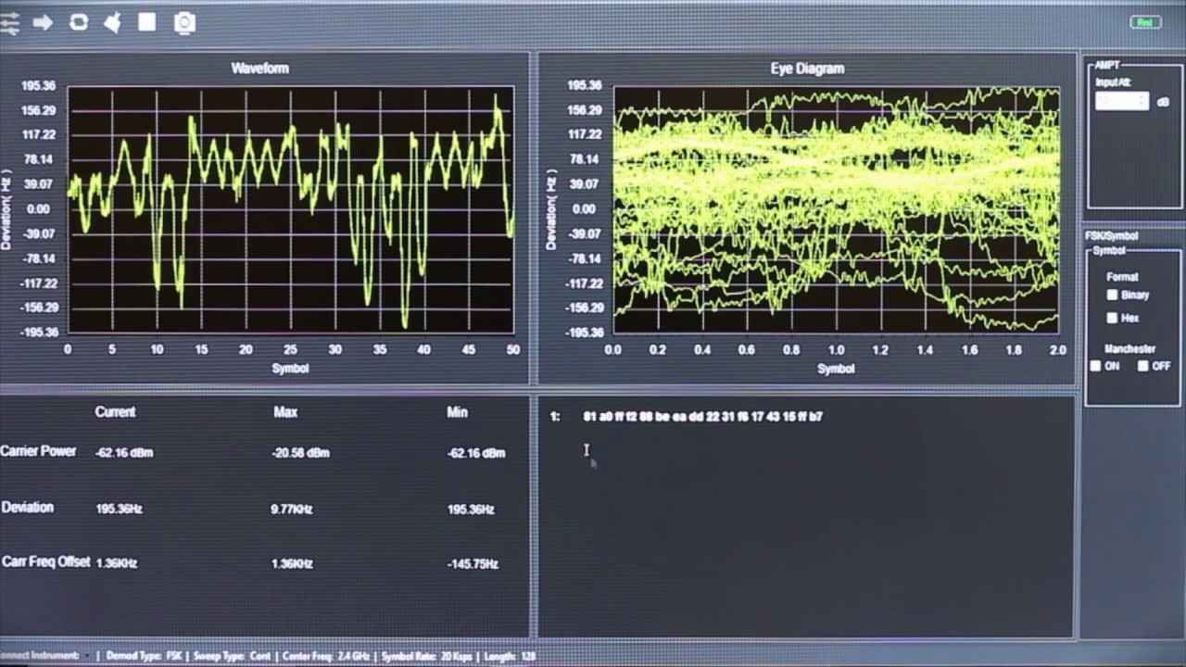Click the Carrier Power row label
This screenshot has height=667, width=1186.
pyautogui.click(x=38, y=451)
